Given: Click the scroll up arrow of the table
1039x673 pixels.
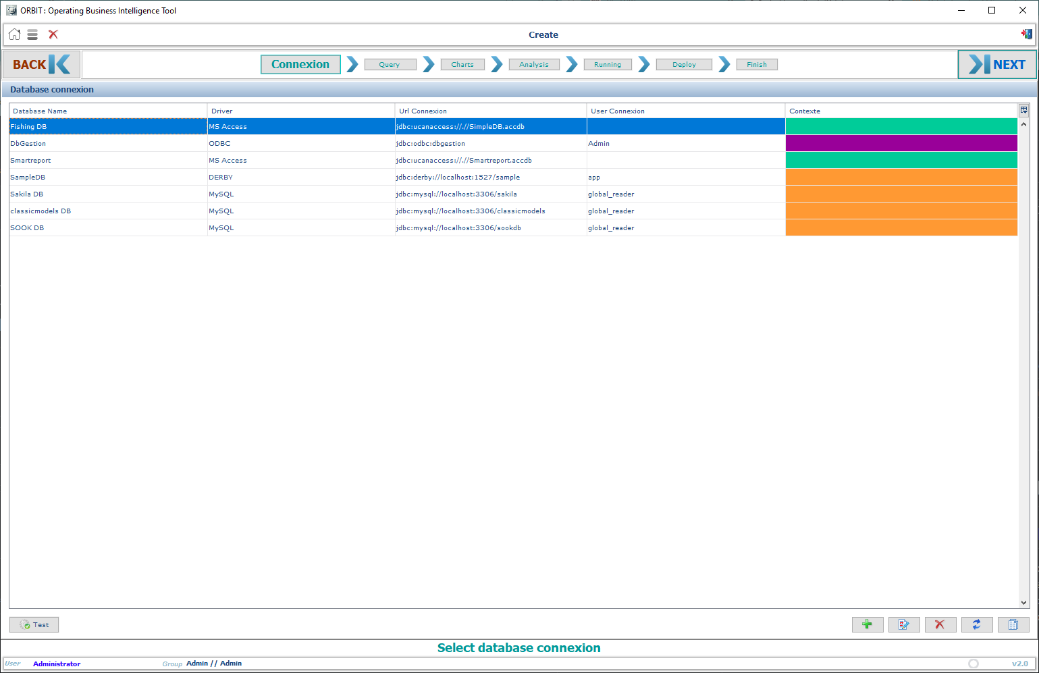Looking at the screenshot, I should (1023, 124).
